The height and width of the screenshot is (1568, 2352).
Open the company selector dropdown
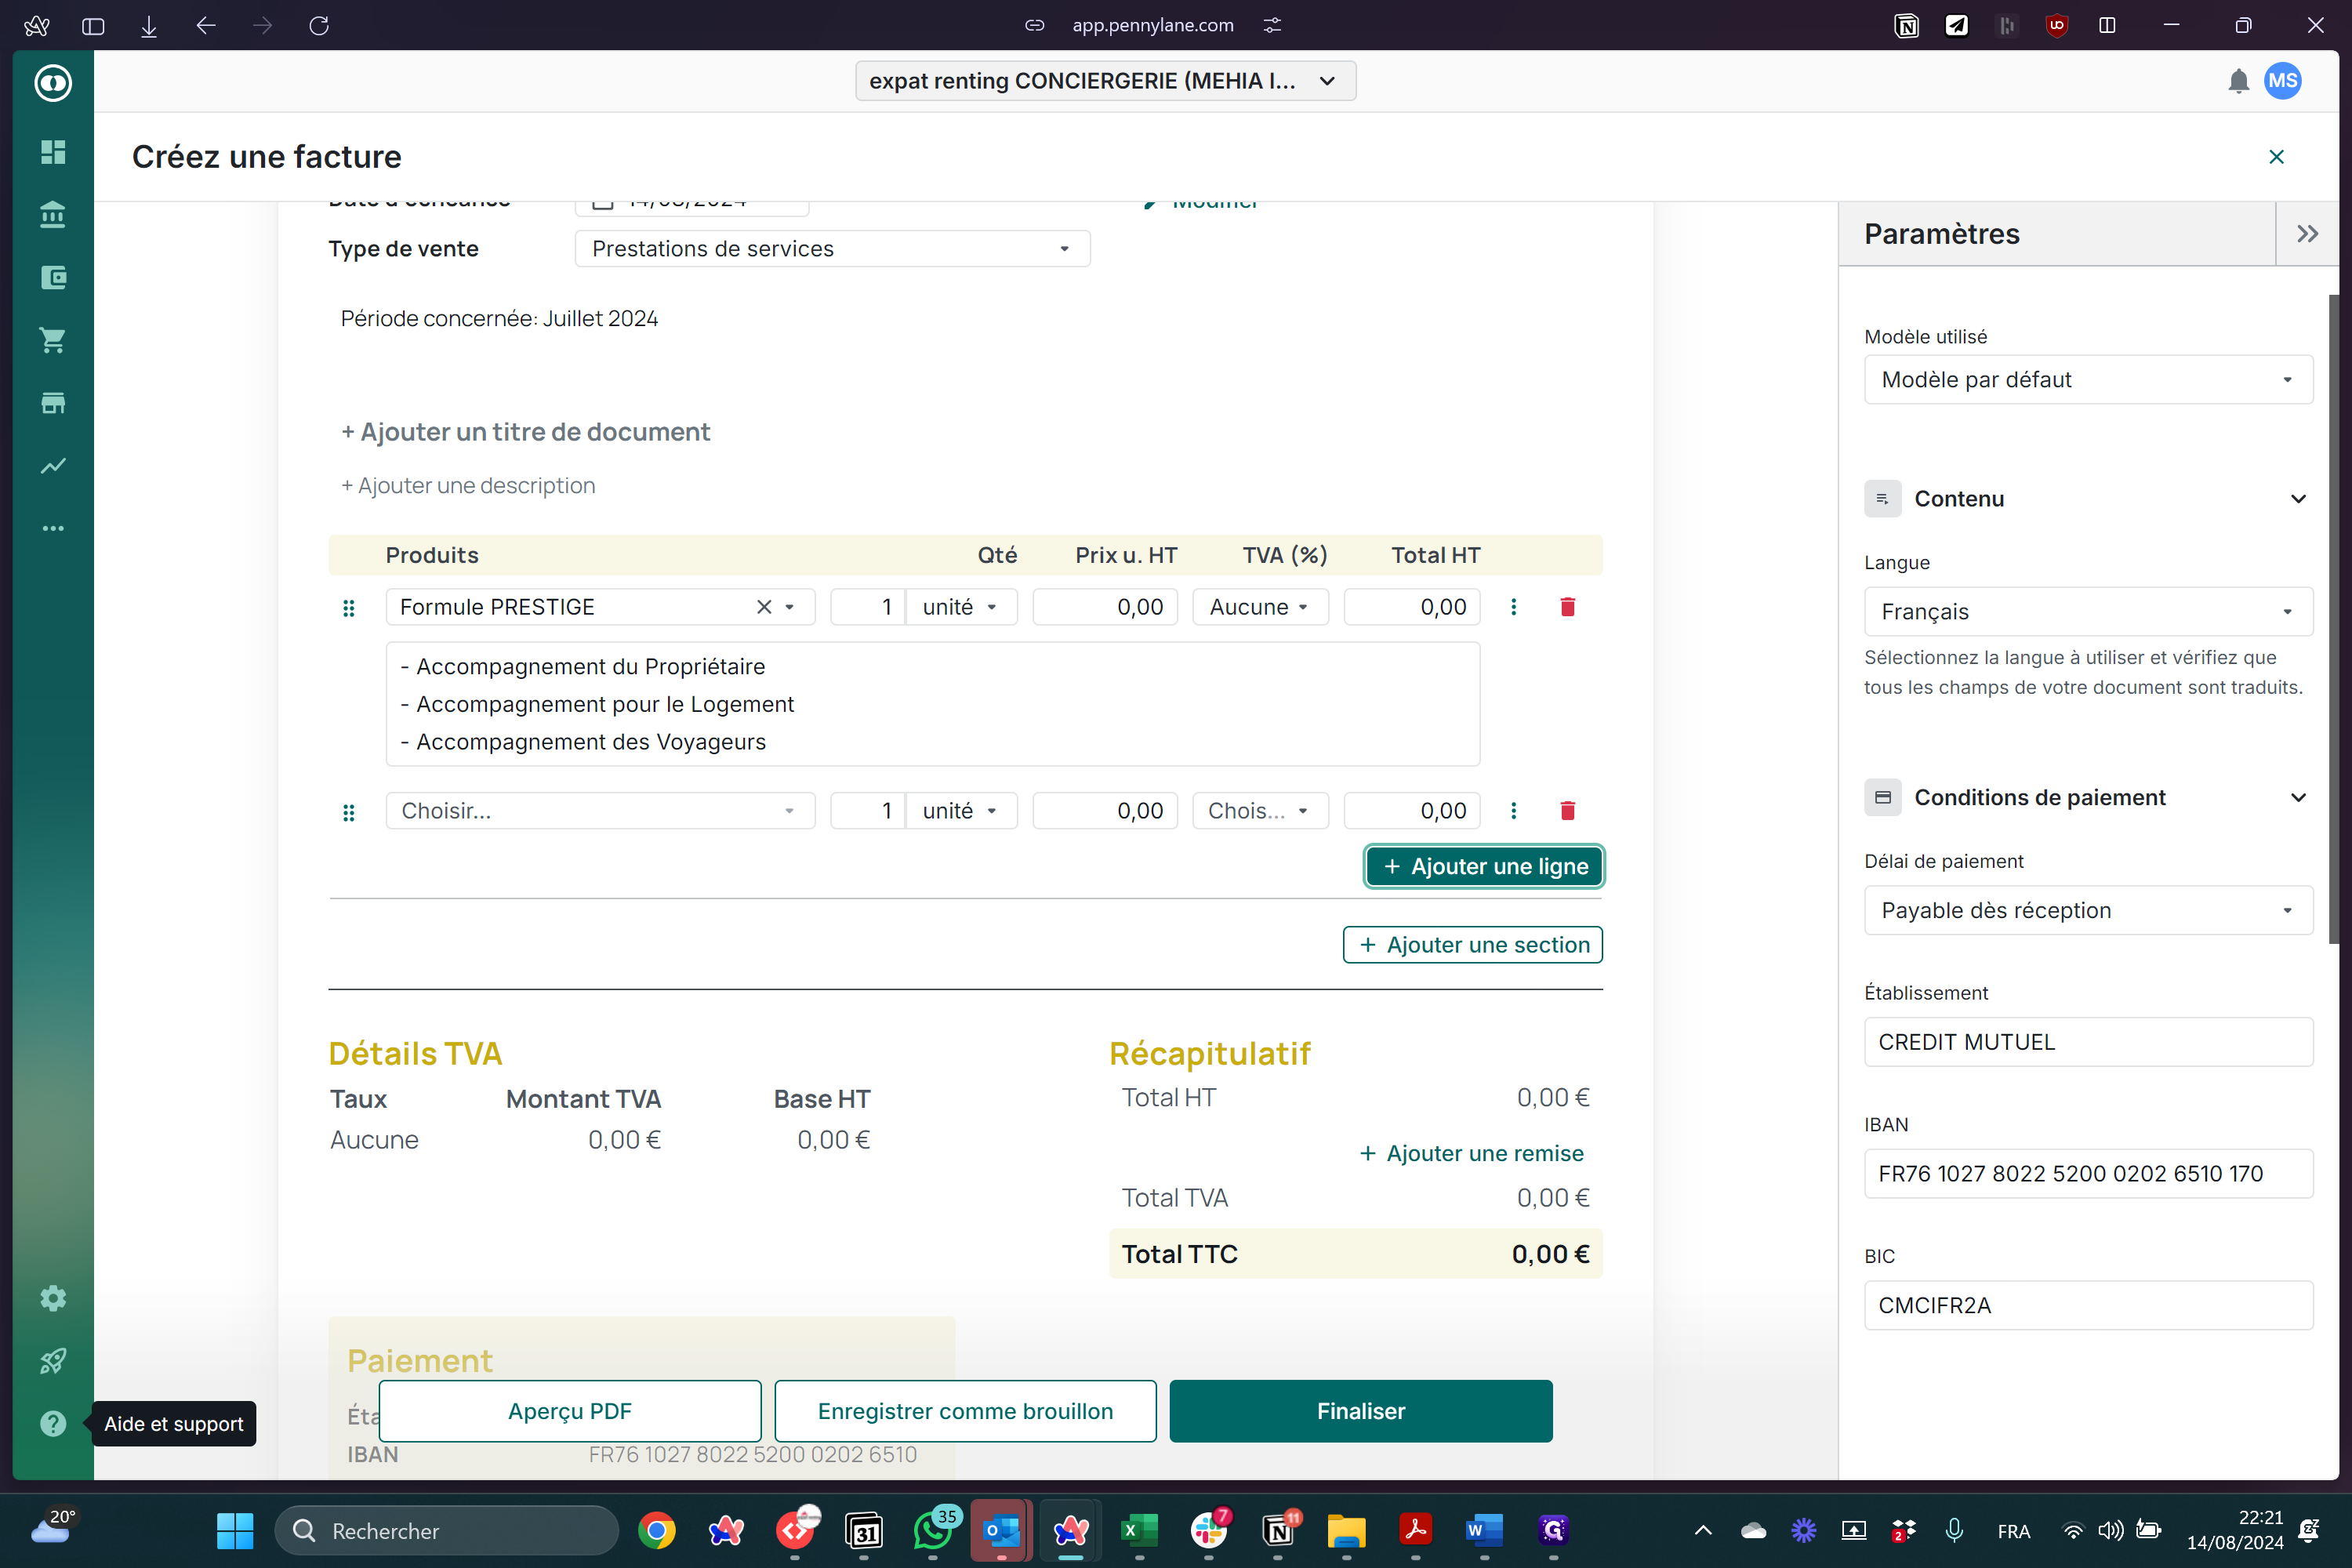1105,81
